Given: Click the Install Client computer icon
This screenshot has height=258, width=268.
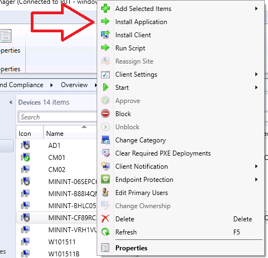Looking at the screenshot, I should click(105, 35).
